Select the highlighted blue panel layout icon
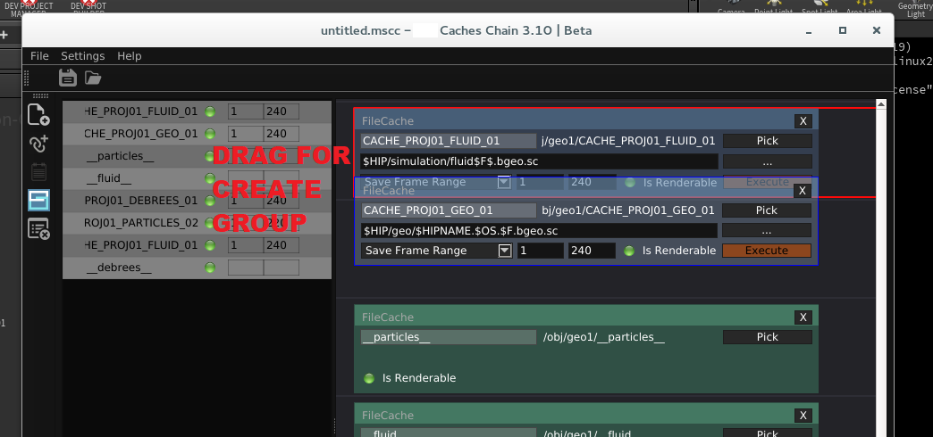The width and height of the screenshot is (933, 437). 38,200
